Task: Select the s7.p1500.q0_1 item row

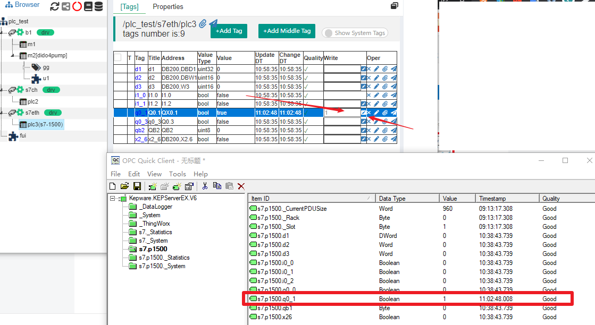Action: (x=407, y=299)
